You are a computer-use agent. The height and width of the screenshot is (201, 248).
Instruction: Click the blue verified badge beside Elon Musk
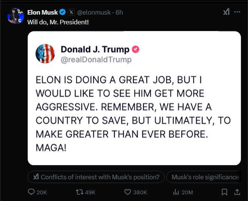coord(63,12)
